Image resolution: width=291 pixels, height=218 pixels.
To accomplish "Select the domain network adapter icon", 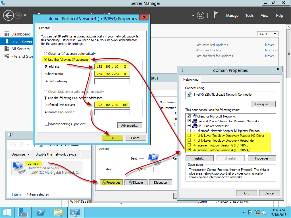I will point(19,168).
